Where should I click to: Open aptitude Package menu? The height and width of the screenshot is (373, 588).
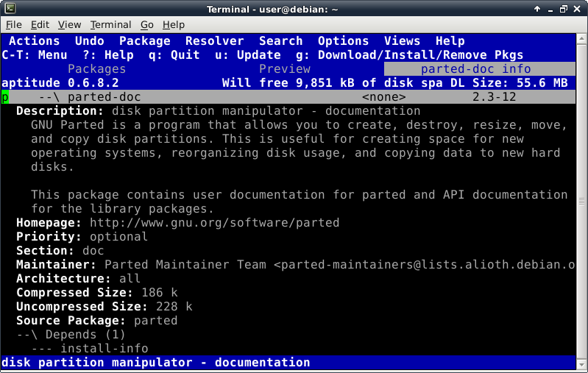tap(144, 41)
